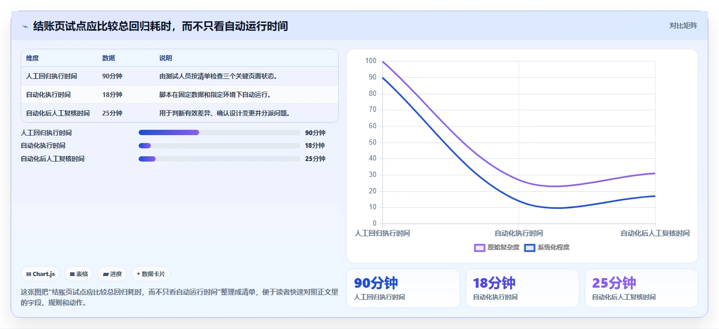Select the 表格 tag chip

point(79,274)
